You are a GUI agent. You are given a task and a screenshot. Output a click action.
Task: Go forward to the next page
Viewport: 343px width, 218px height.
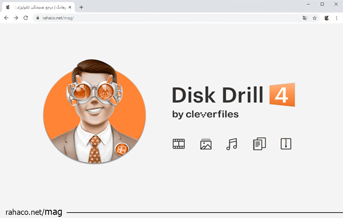point(16,18)
